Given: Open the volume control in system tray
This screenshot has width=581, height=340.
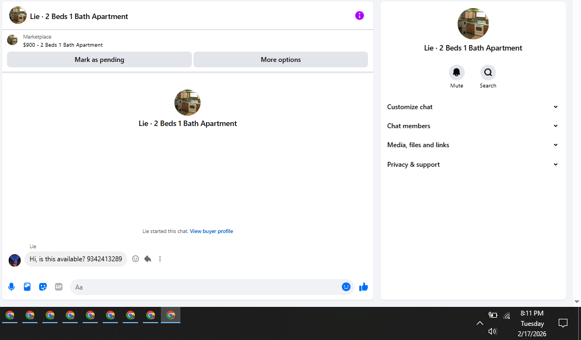Looking at the screenshot, I should [492, 331].
